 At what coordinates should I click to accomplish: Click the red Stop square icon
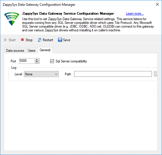(x=22, y=40)
